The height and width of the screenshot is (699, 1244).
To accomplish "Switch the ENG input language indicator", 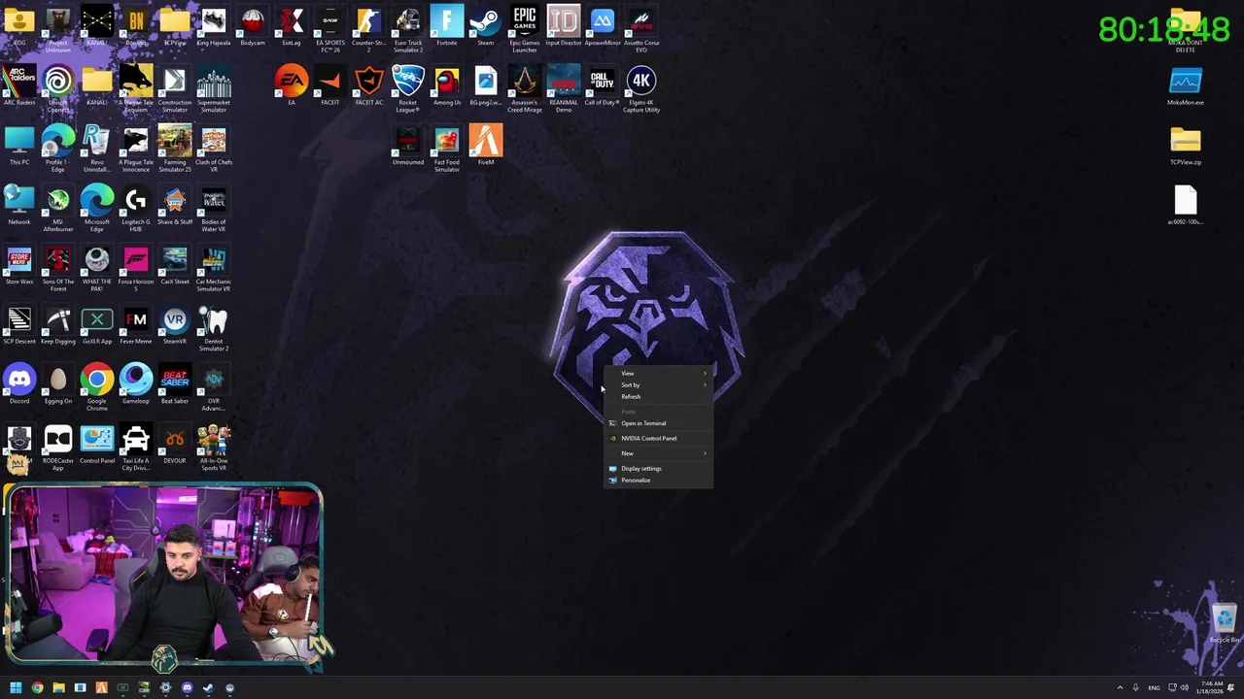I will (1154, 687).
